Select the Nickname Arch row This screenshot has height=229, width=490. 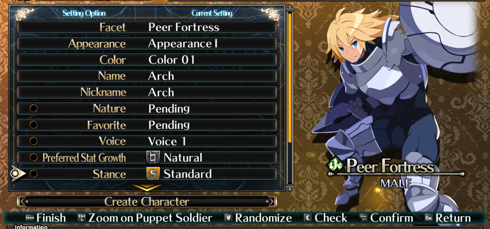(147, 92)
